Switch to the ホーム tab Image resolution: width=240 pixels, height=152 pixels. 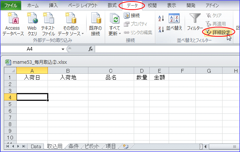click(x=33, y=6)
